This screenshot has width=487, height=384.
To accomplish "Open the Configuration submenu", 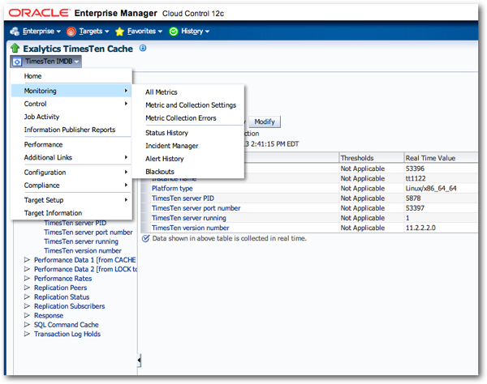I will coord(71,173).
